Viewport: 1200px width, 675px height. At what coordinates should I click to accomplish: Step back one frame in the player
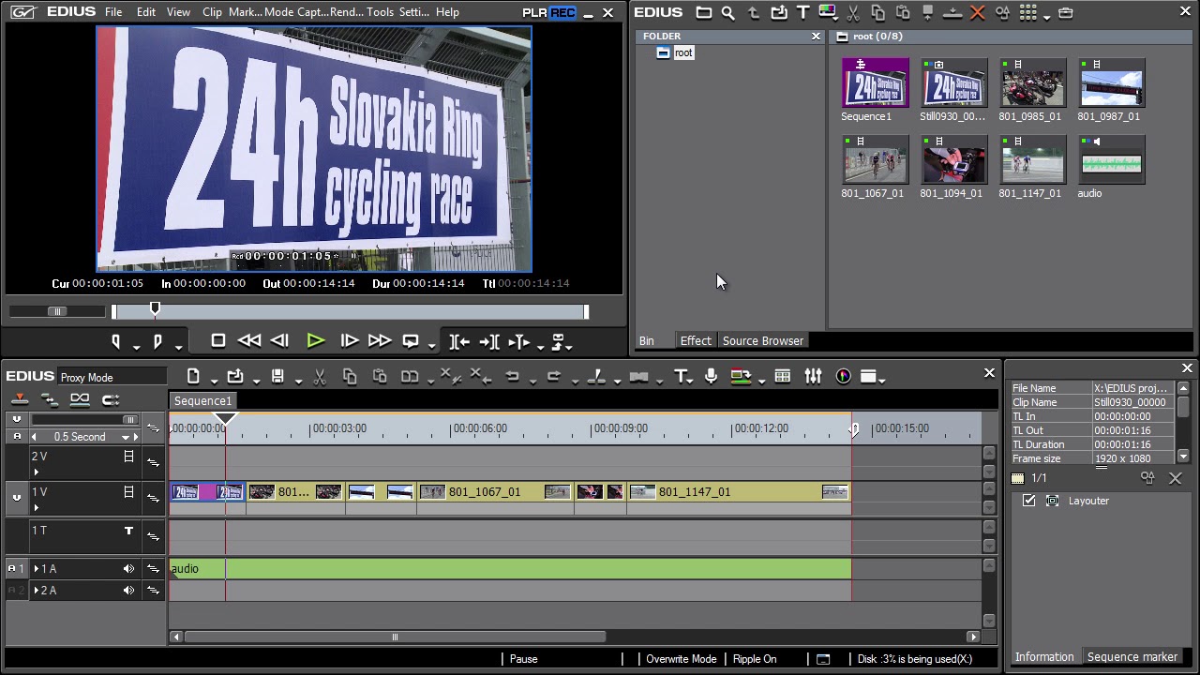click(279, 341)
